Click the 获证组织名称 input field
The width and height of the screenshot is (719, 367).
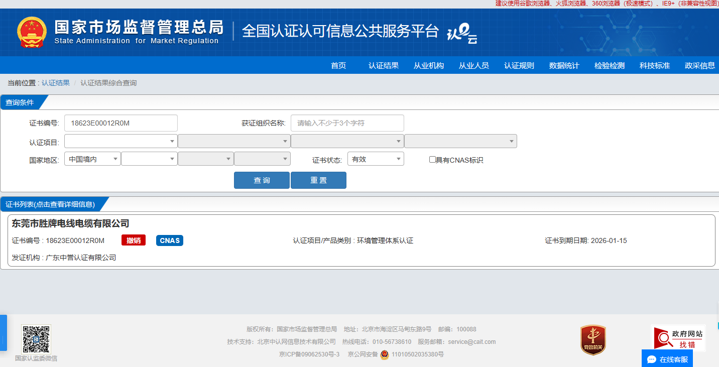[x=347, y=123]
